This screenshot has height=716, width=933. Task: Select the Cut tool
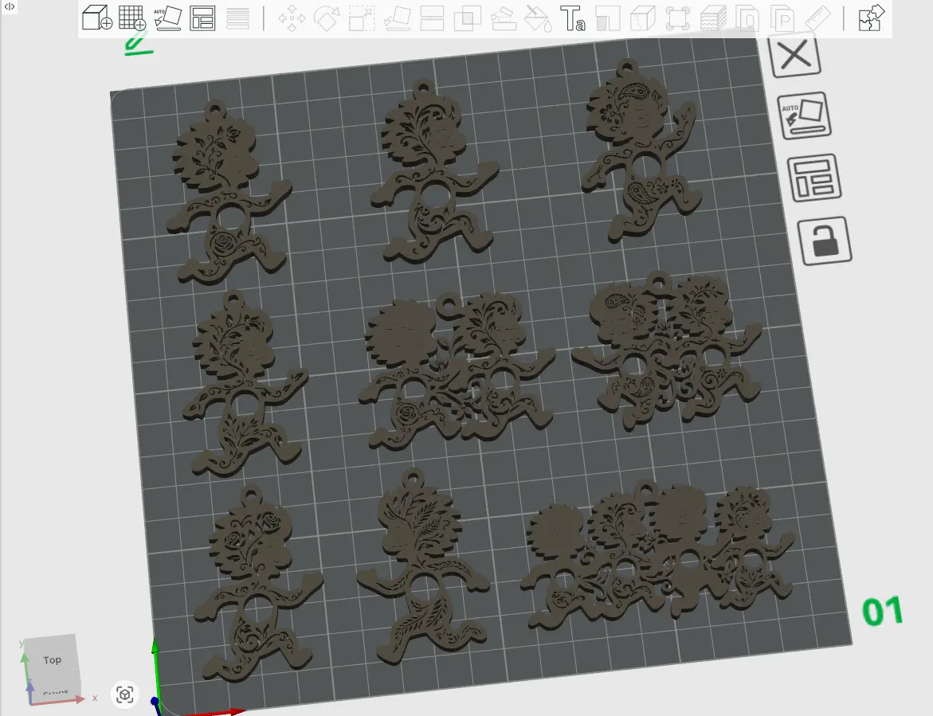(x=432, y=18)
